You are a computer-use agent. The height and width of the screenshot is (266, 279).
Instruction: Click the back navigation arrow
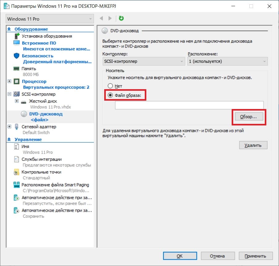click(x=101, y=18)
